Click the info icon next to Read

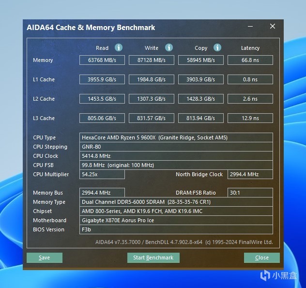point(119,47)
